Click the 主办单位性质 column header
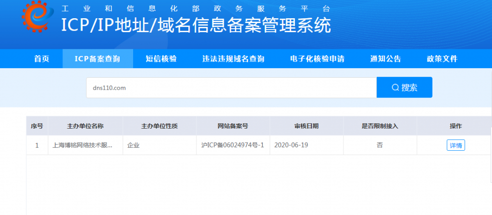Image resolution: width=492 pixels, height=215 pixels. click(159, 126)
